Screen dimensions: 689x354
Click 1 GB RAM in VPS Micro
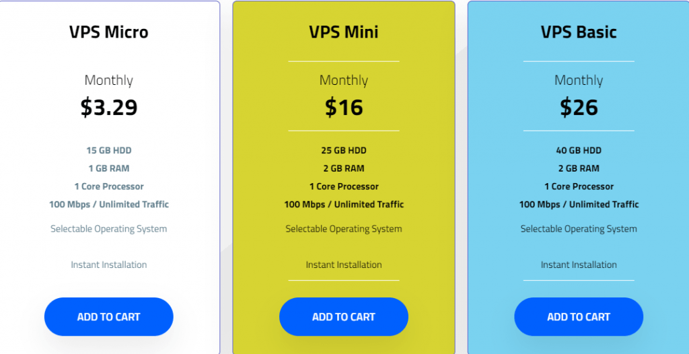tap(108, 168)
